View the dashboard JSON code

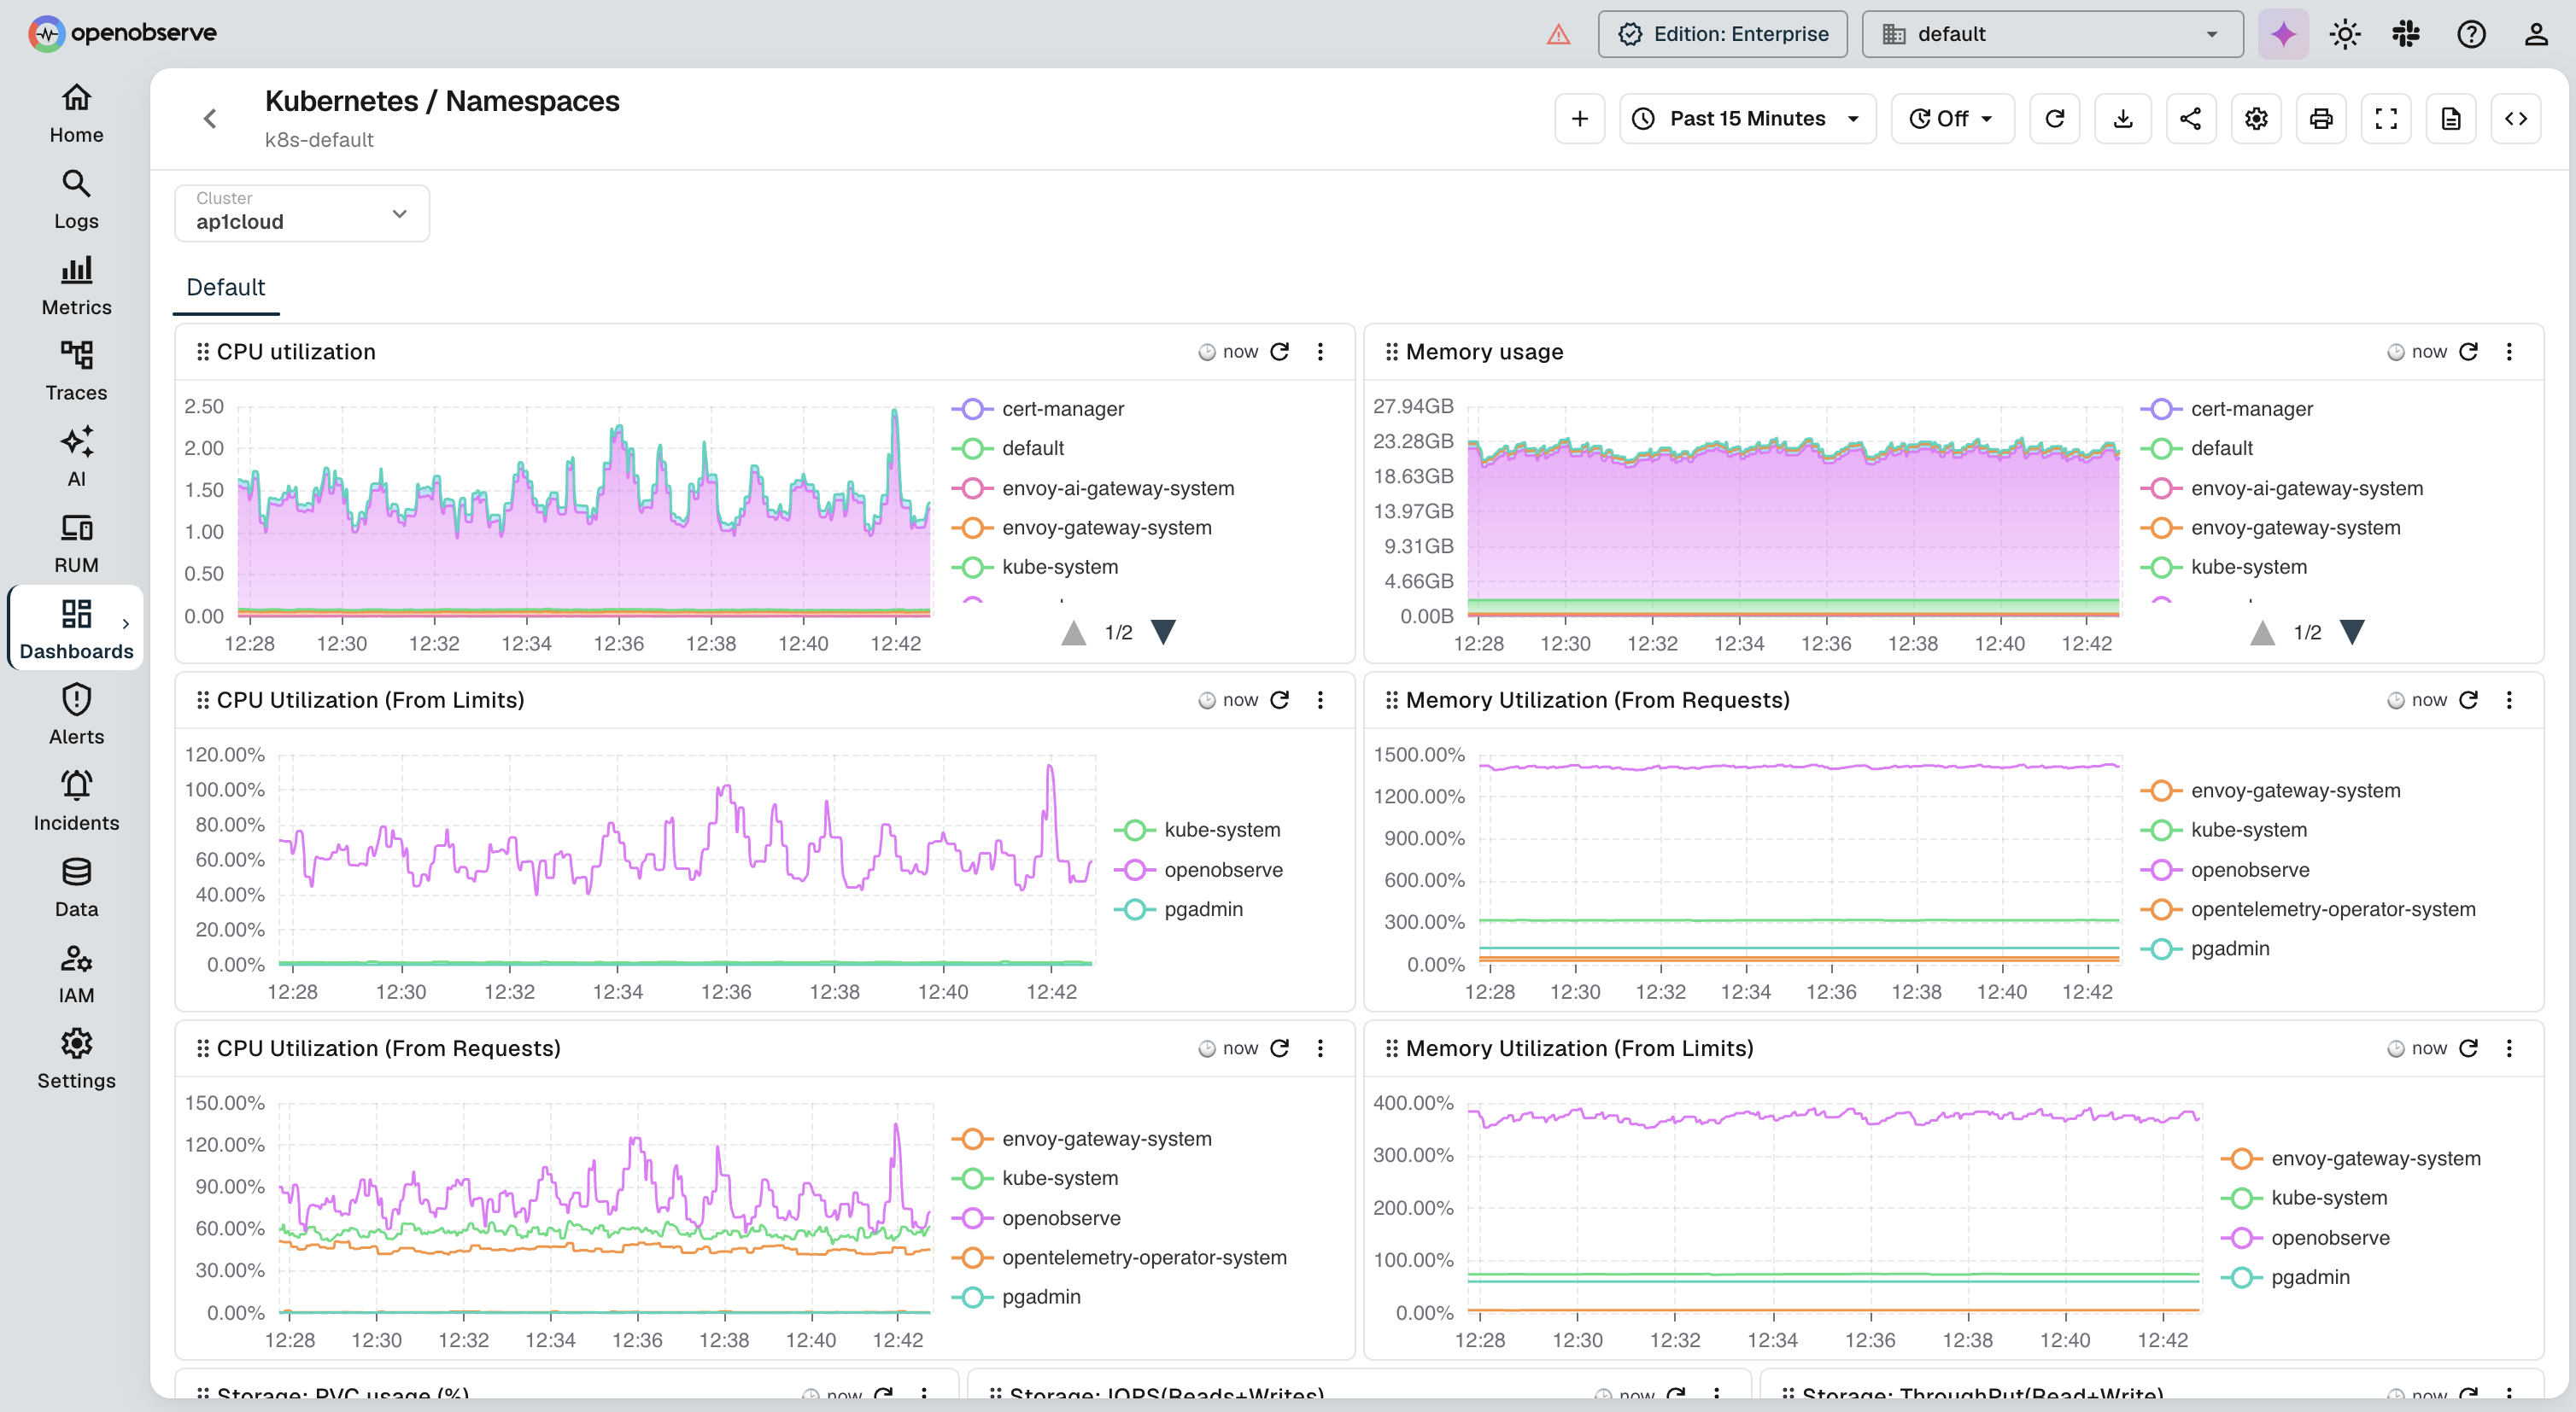[x=2516, y=119]
